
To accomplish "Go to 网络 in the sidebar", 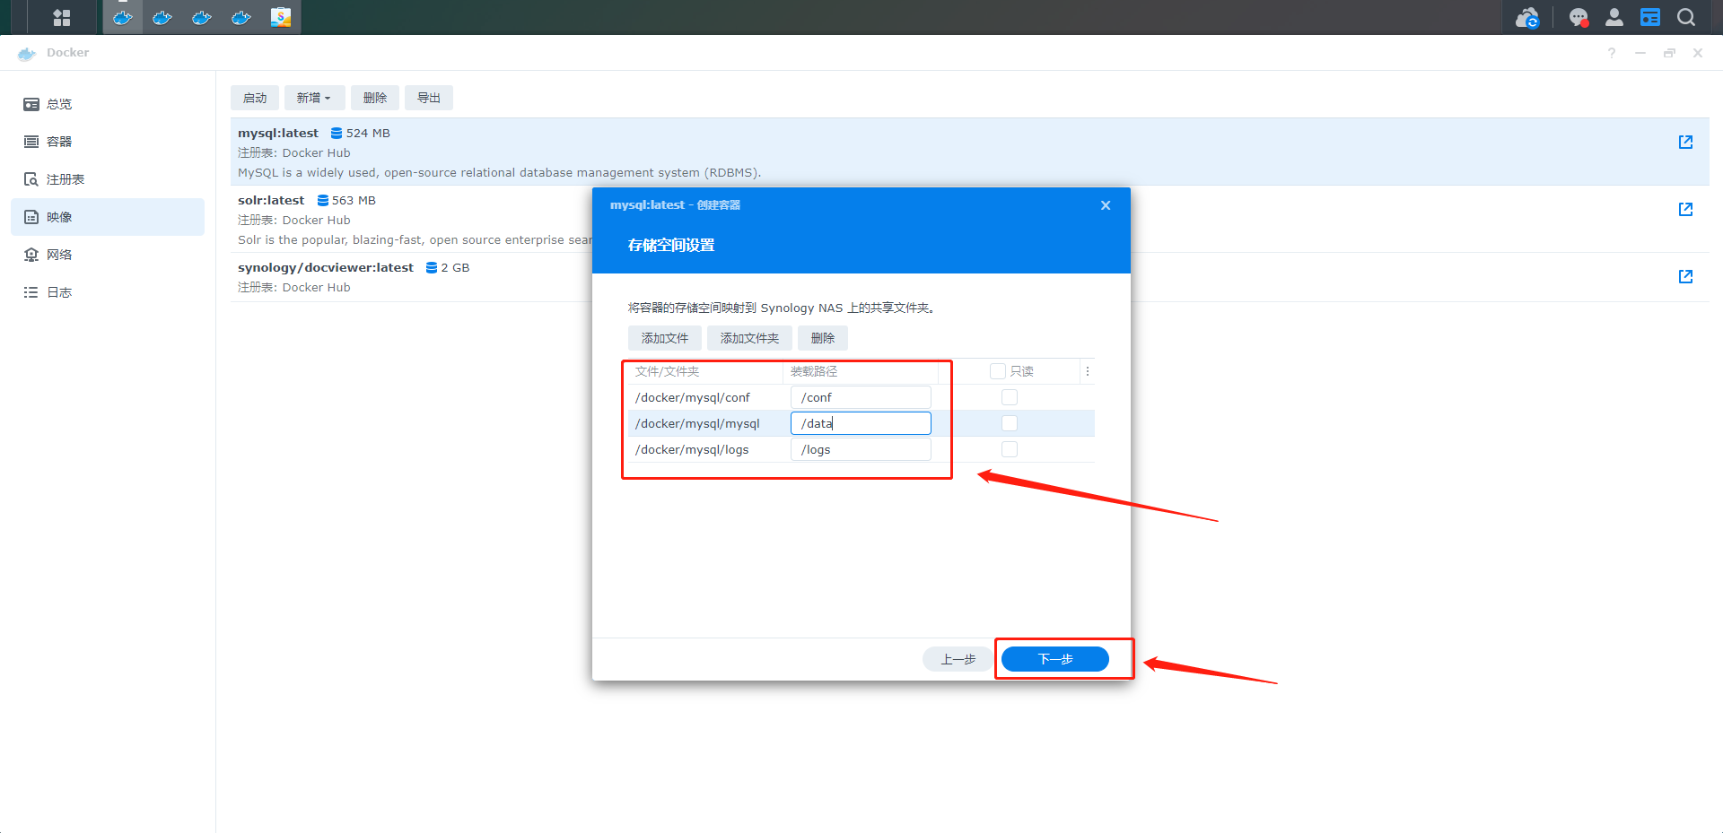I will [108, 255].
